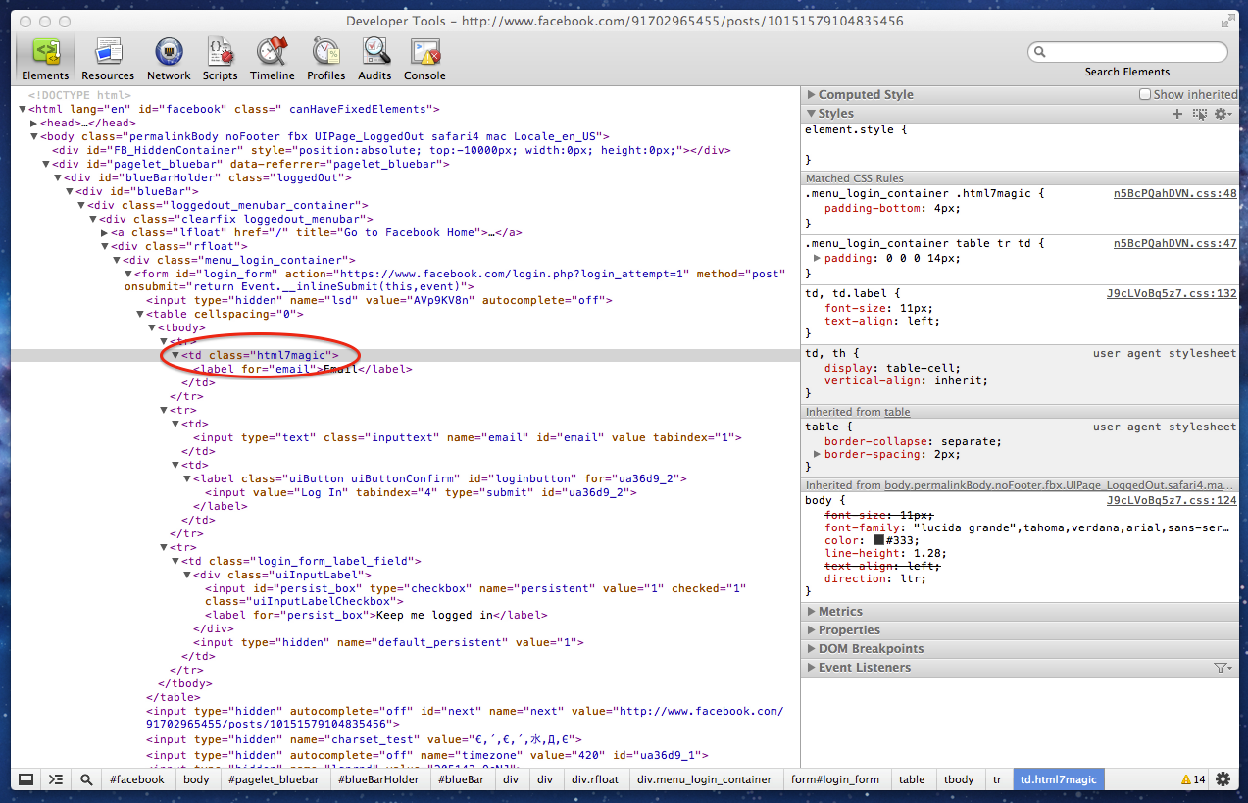1248x803 pixels.
Task: Toggle element state icon in Styles header
Action: pyautogui.click(x=1199, y=114)
